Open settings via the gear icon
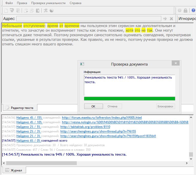The height and width of the screenshot is (175, 196). pyautogui.click(x=180, y=10)
